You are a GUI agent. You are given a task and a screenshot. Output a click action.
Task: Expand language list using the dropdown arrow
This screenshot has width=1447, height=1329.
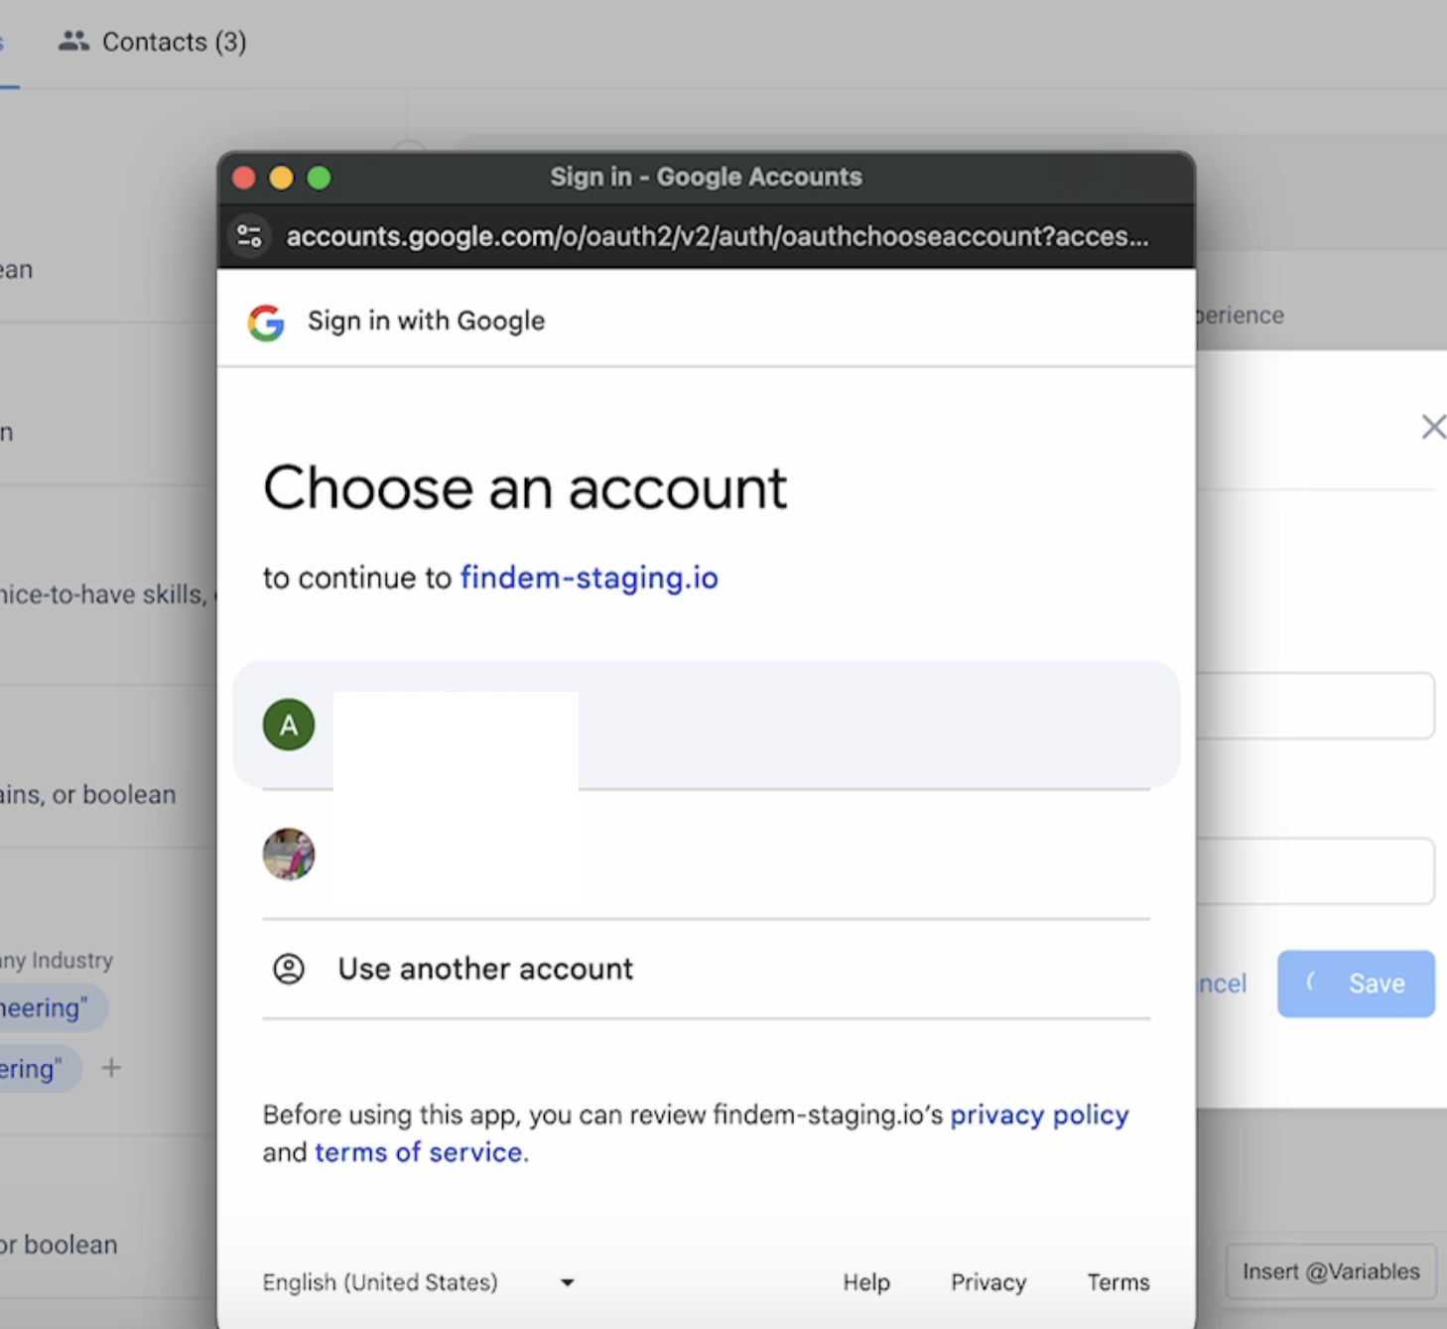pos(567,1282)
